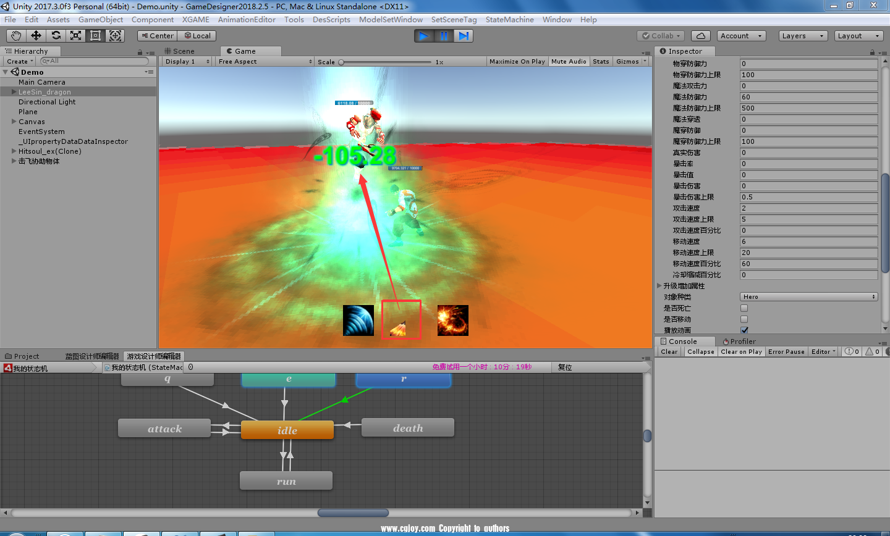Uncheck the 播放动画 checkbox
The width and height of the screenshot is (890, 536).
click(x=744, y=330)
